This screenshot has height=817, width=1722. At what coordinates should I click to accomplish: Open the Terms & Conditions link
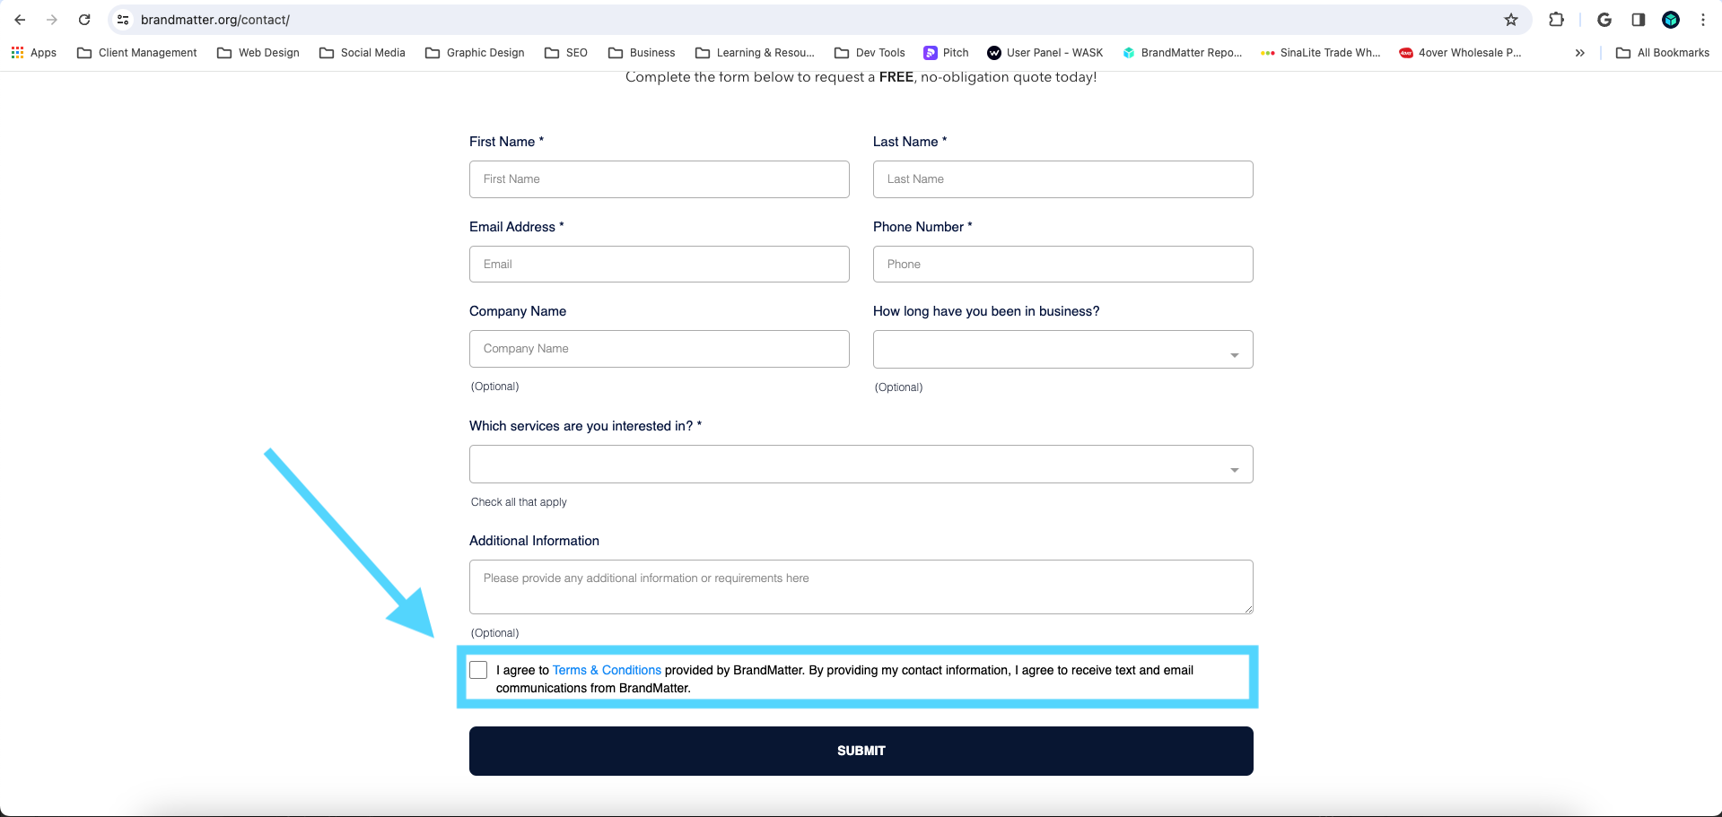click(x=607, y=670)
